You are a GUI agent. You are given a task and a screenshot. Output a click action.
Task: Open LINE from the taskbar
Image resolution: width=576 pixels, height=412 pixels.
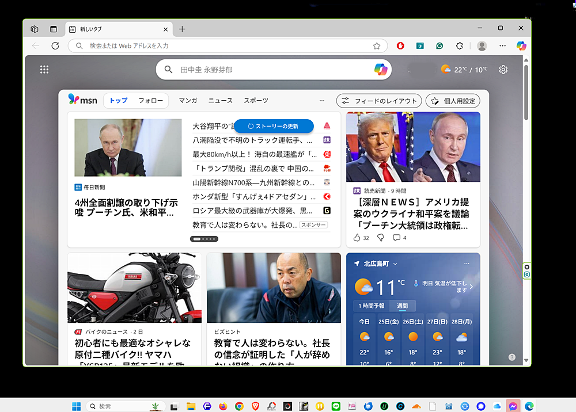pos(336,406)
